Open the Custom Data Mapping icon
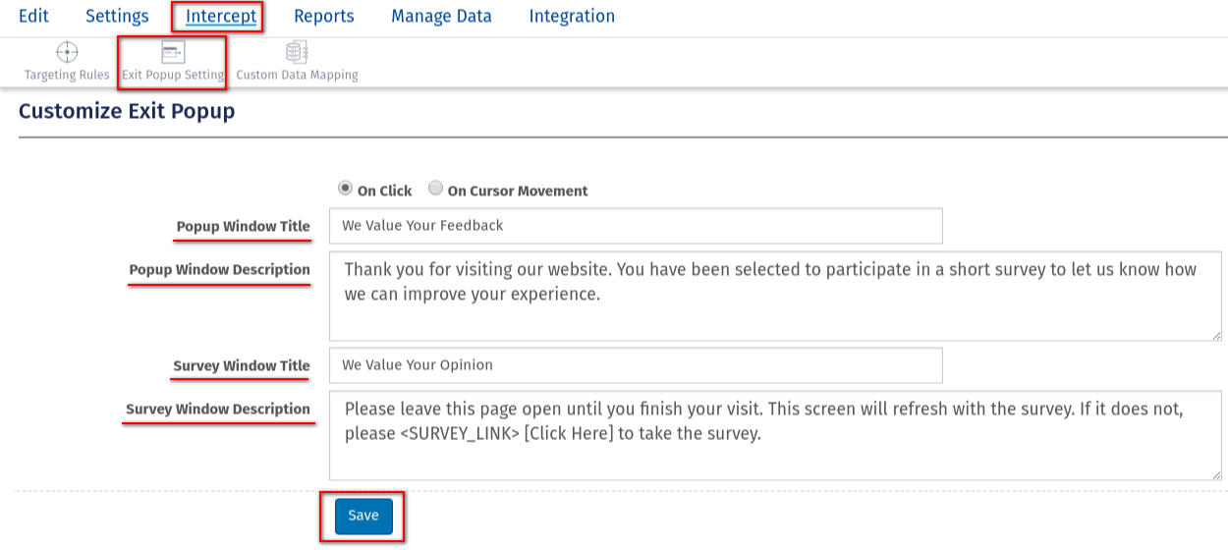This screenshot has width=1228, height=550. pyautogui.click(x=296, y=53)
